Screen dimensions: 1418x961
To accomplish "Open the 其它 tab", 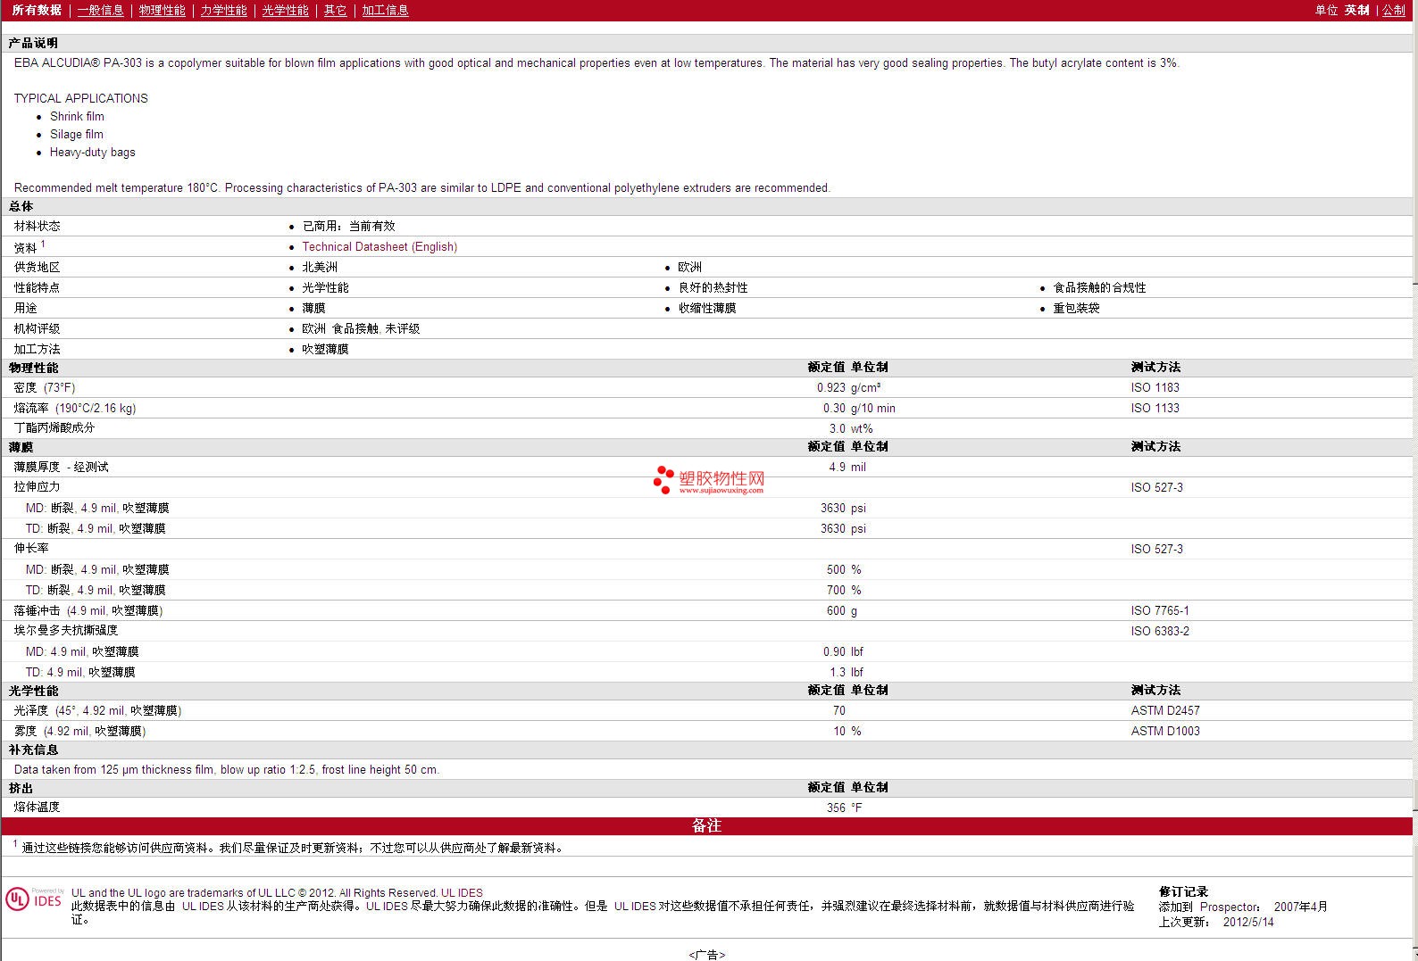I will (x=335, y=10).
